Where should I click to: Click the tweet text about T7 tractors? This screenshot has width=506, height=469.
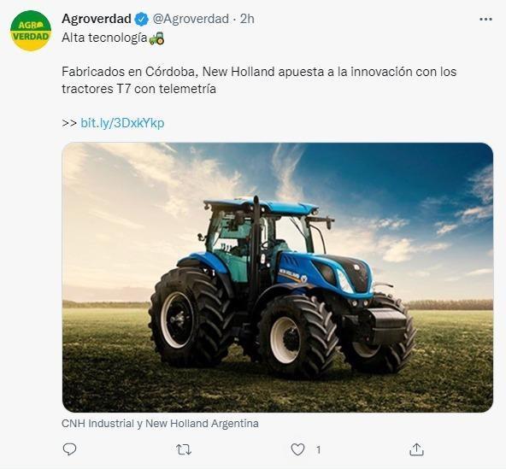tap(259, 80)
